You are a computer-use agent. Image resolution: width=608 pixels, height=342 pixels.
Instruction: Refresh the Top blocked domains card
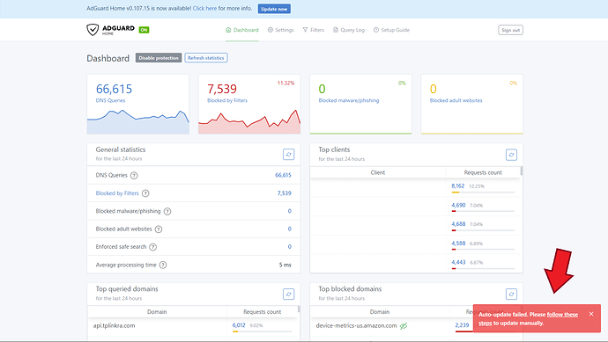click(x=511, y=294)
